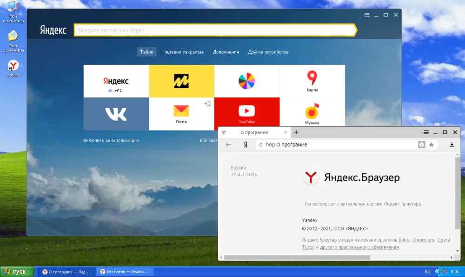Screen dimensions: 465x277
Task: Click Включить синхронизацию link
Action: coord(111,141)
